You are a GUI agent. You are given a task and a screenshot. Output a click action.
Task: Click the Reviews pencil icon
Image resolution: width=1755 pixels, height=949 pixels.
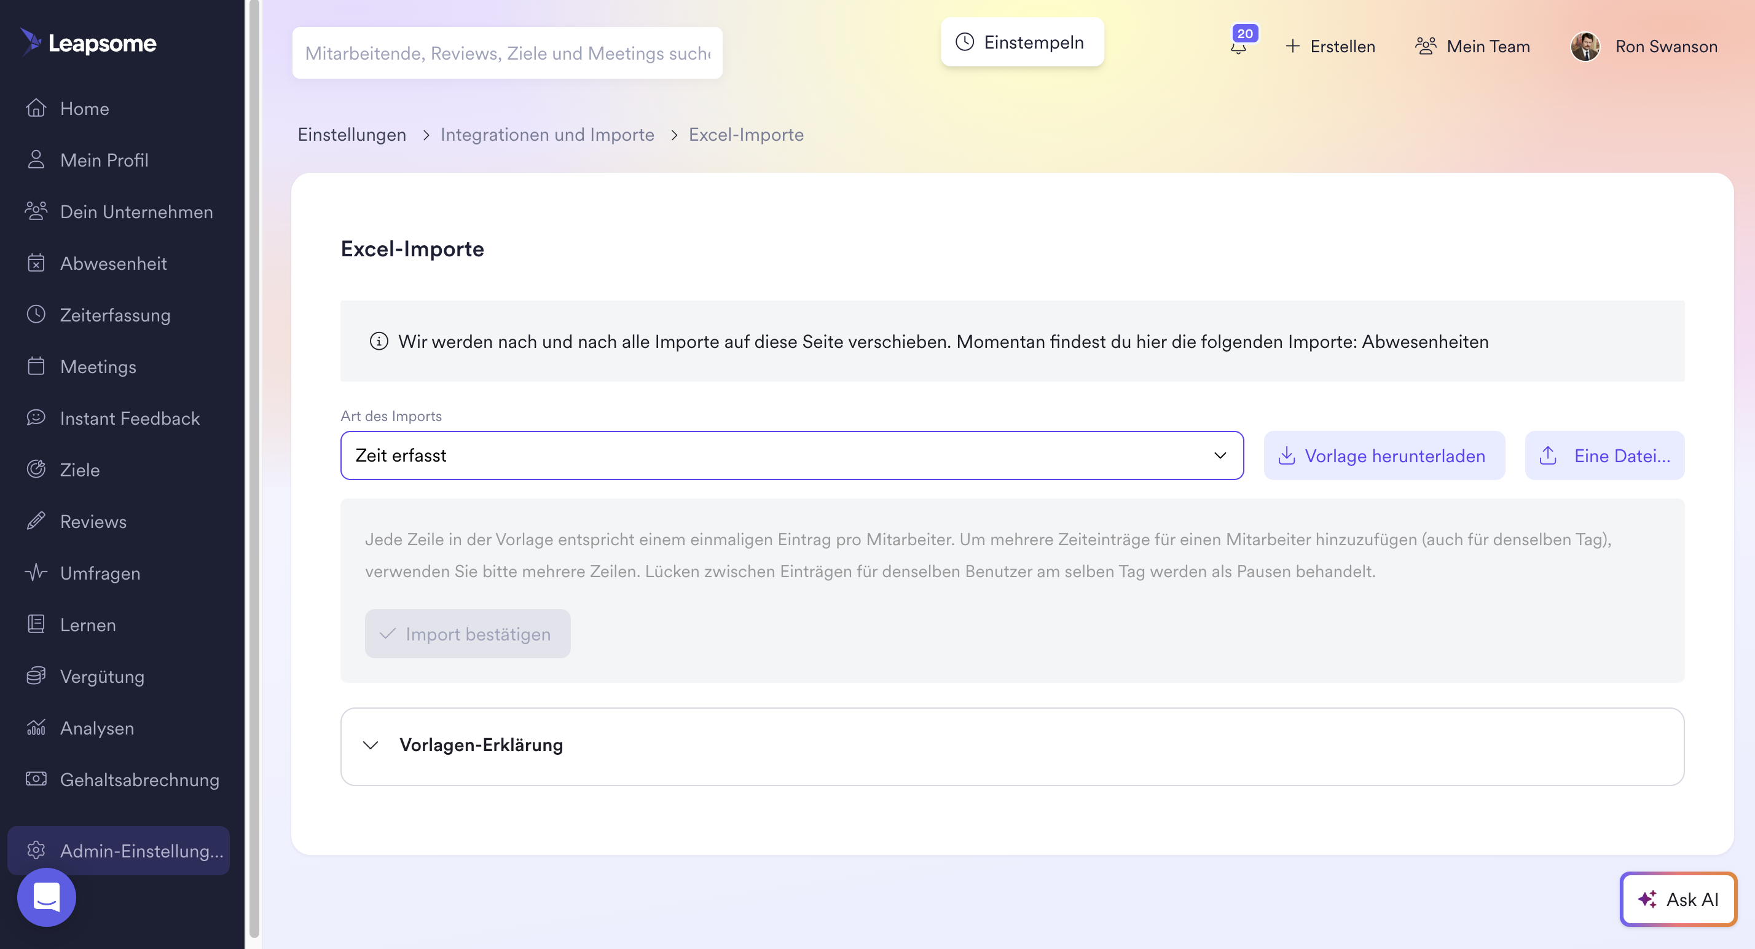pos(36,521)
